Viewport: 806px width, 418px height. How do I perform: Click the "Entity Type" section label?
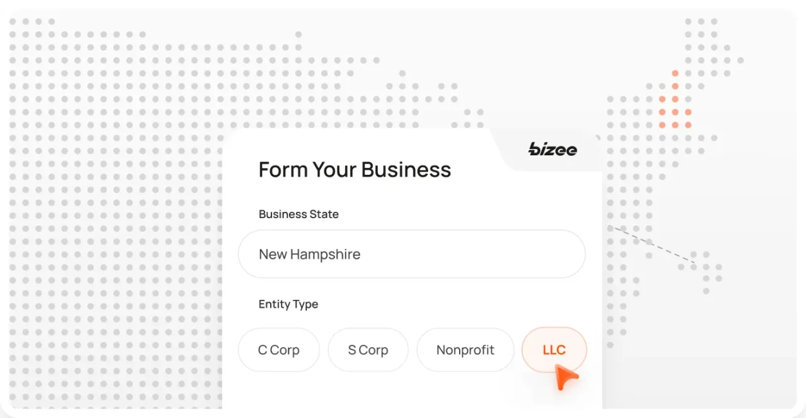(288, 304)
